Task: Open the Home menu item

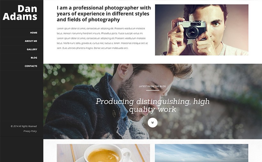Action: tap(34, 33)
